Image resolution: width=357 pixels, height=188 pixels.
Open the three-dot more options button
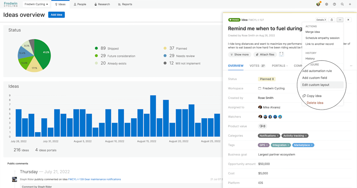coord(340,20)
